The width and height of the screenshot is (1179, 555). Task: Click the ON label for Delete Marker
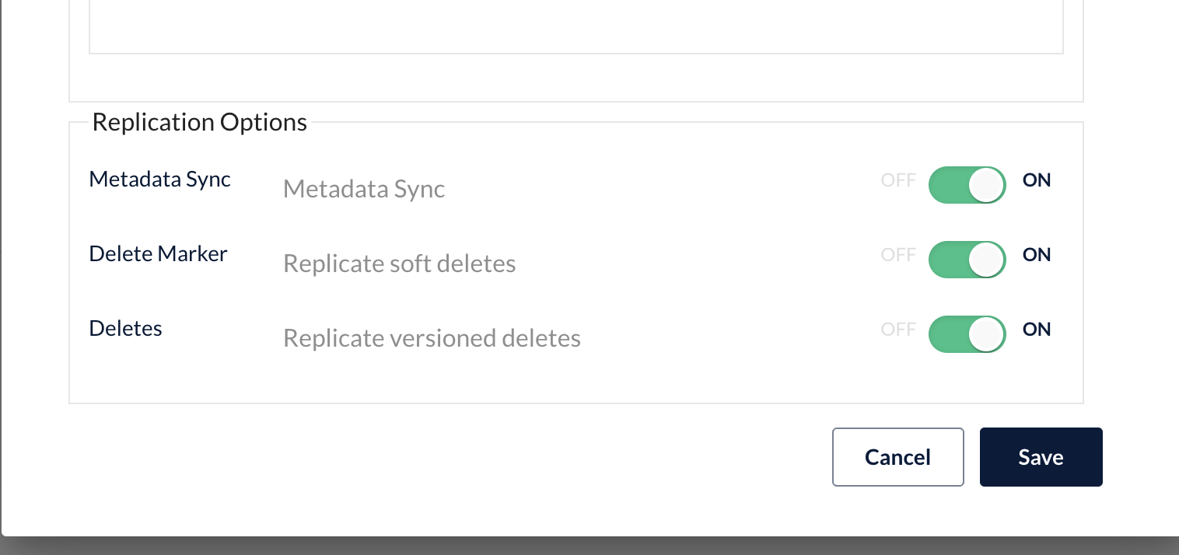click(1037, 255)
